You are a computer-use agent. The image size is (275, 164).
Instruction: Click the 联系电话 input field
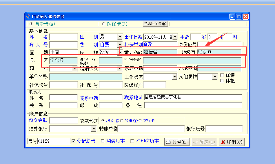(x=111, y=97)
